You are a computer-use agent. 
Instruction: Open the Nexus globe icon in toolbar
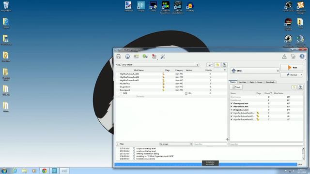click(x=127, y=57)
